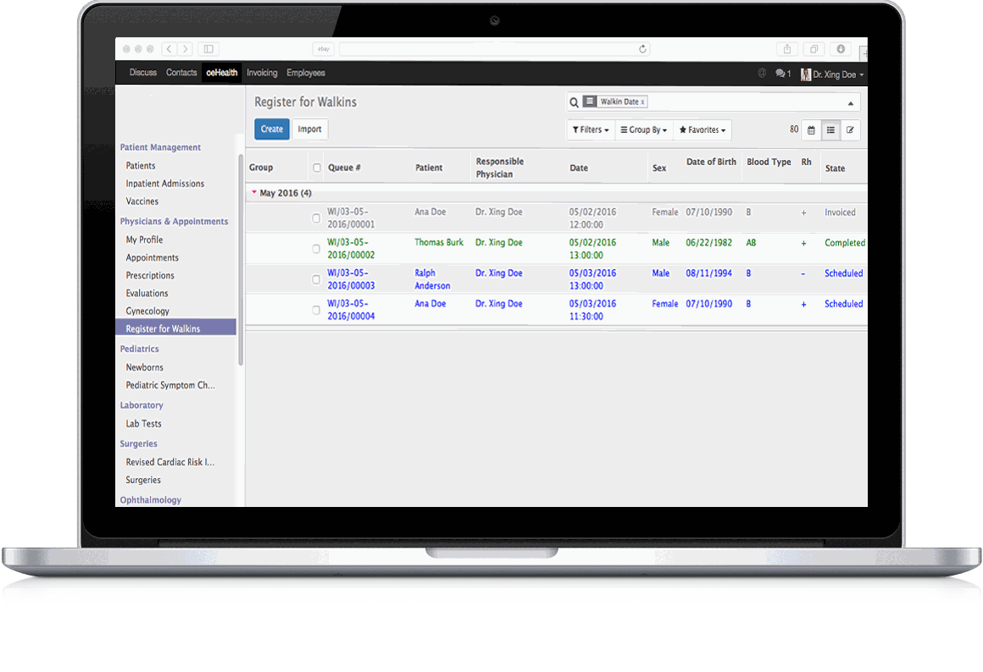Open the browser downloads icon

pyautogui.click(x=841, y=49)
